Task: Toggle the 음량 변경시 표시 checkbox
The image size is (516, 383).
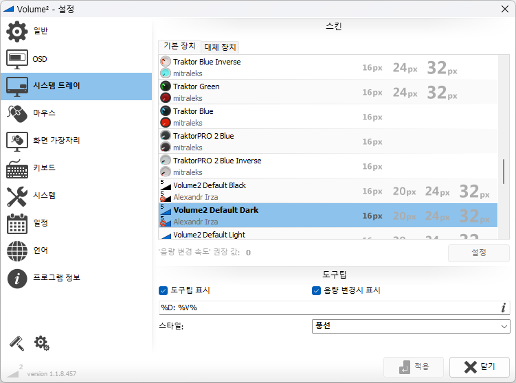Action: click(316, 290)
